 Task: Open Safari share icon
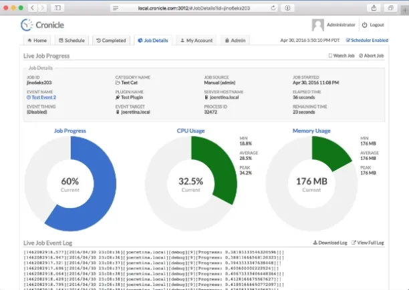pos(374,8)
